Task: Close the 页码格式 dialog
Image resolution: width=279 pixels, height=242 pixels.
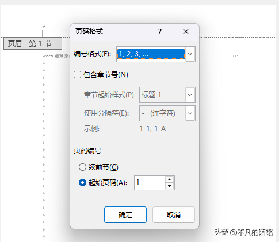Action: point(186,32)
